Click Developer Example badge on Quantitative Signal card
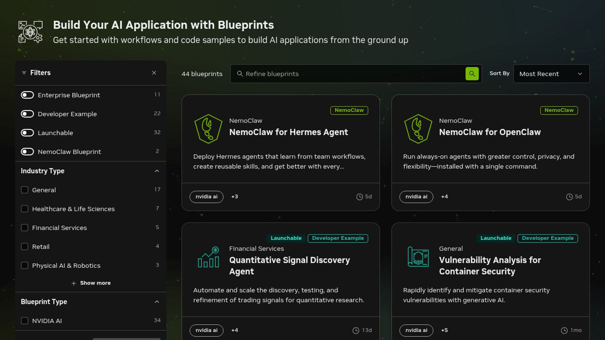This screenshot has width=605, height=340. coord(338,238)
